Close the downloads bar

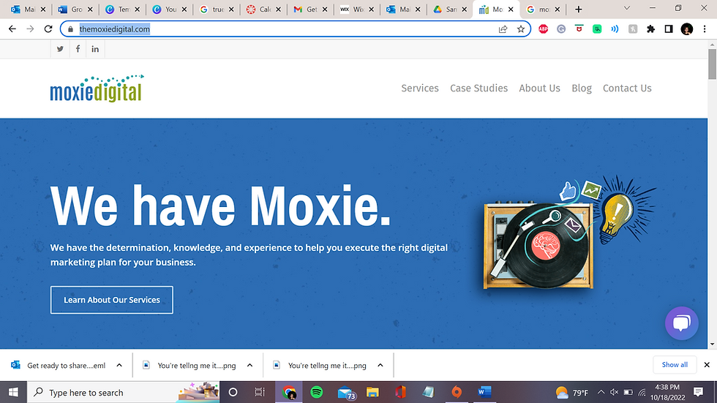tap(707, 365)
